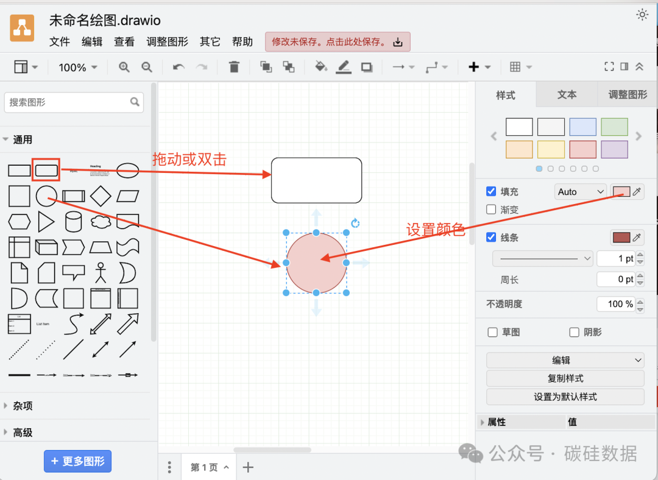Click the line color pencil icon
This screenshot has height=480, width=658.
(x=344, y=67)
